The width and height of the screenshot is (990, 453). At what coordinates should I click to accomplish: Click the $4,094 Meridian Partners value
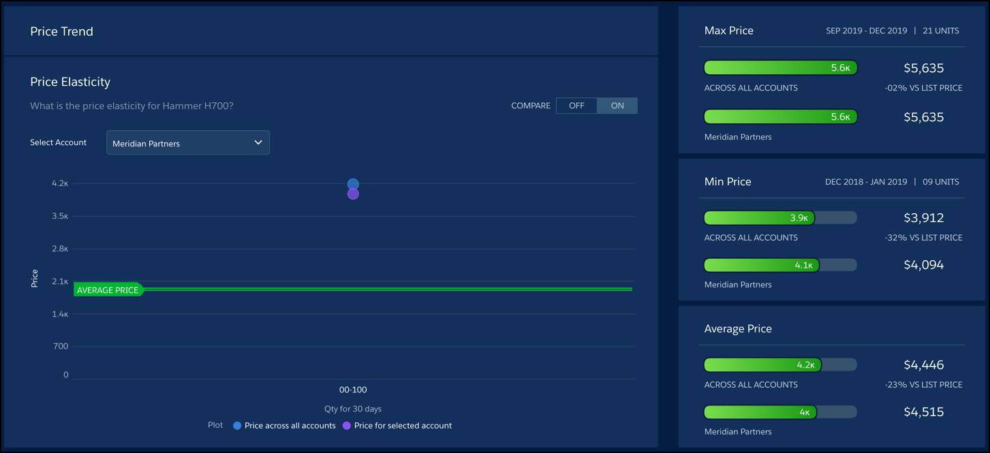point(924,265)
